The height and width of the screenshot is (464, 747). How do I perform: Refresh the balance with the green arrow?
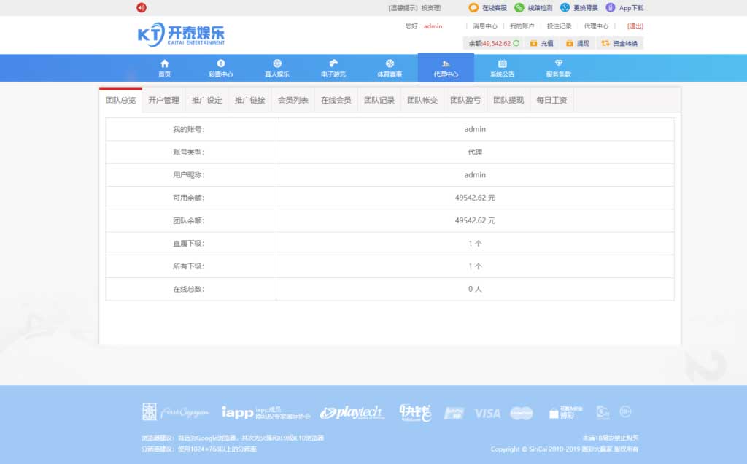[x=516, y=43]
